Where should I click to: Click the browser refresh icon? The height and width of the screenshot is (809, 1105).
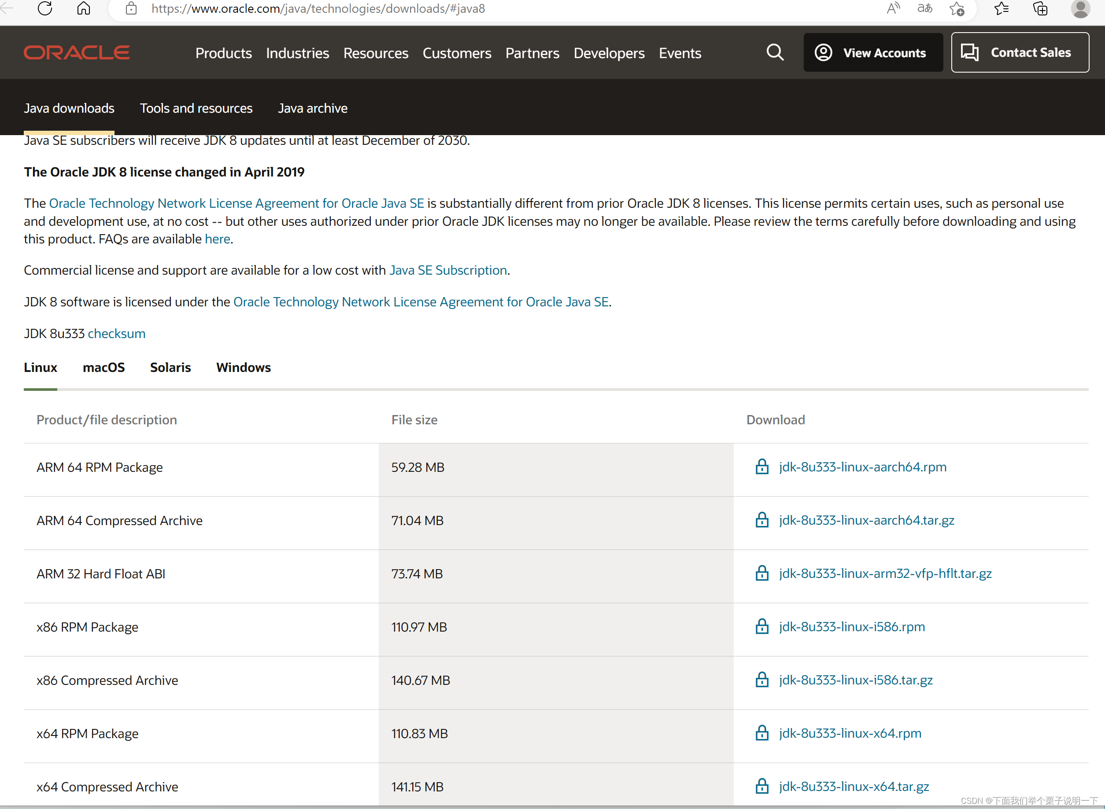pyautogui.click(x=45, y=8)
